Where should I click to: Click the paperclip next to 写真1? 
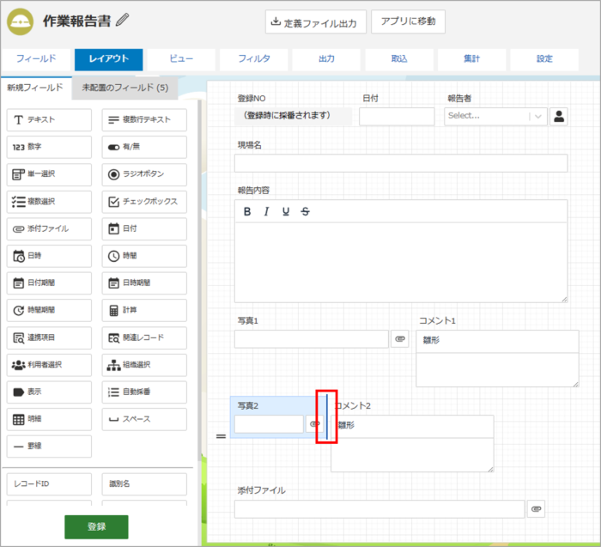coord(400,339)
